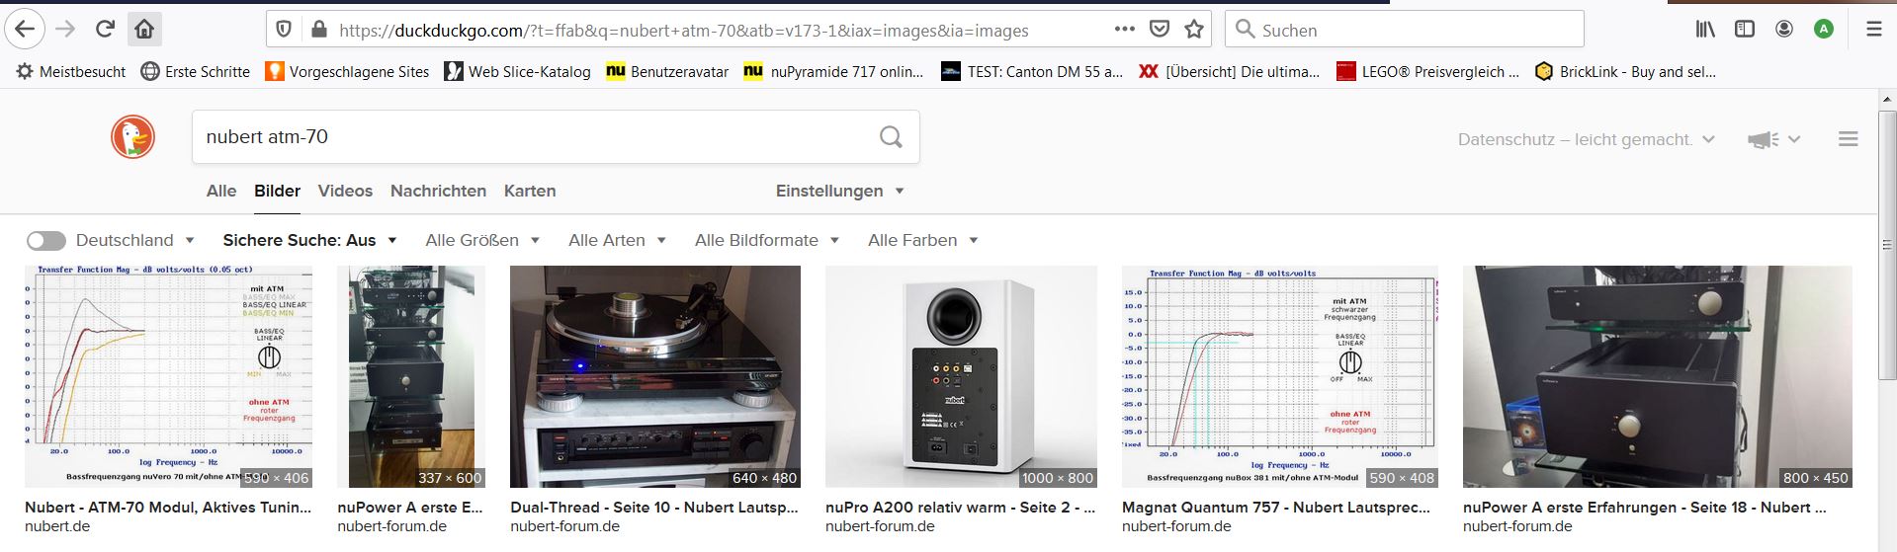Reload the page with the refresh icon
Image resolution: width=1897 pixels, height=552 pixels.
click(x=105, y=30)
